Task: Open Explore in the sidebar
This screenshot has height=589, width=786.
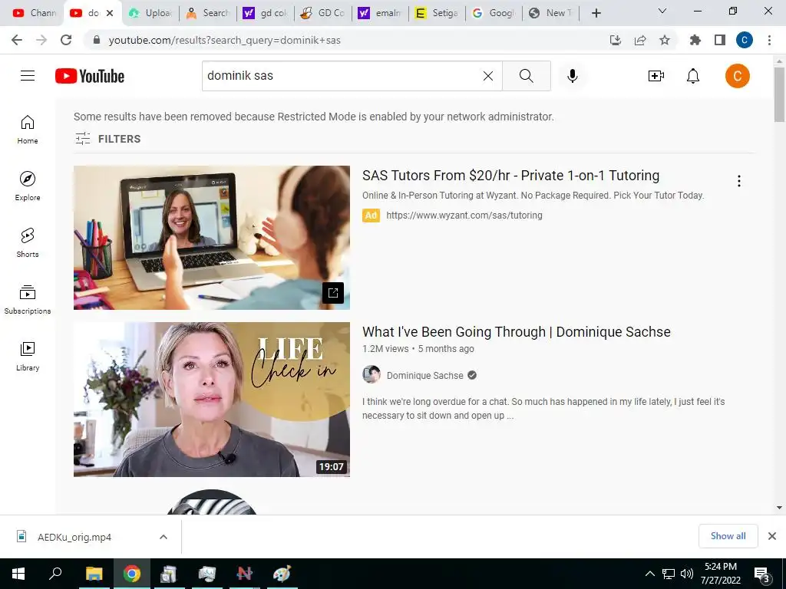Action: (28, 186)
